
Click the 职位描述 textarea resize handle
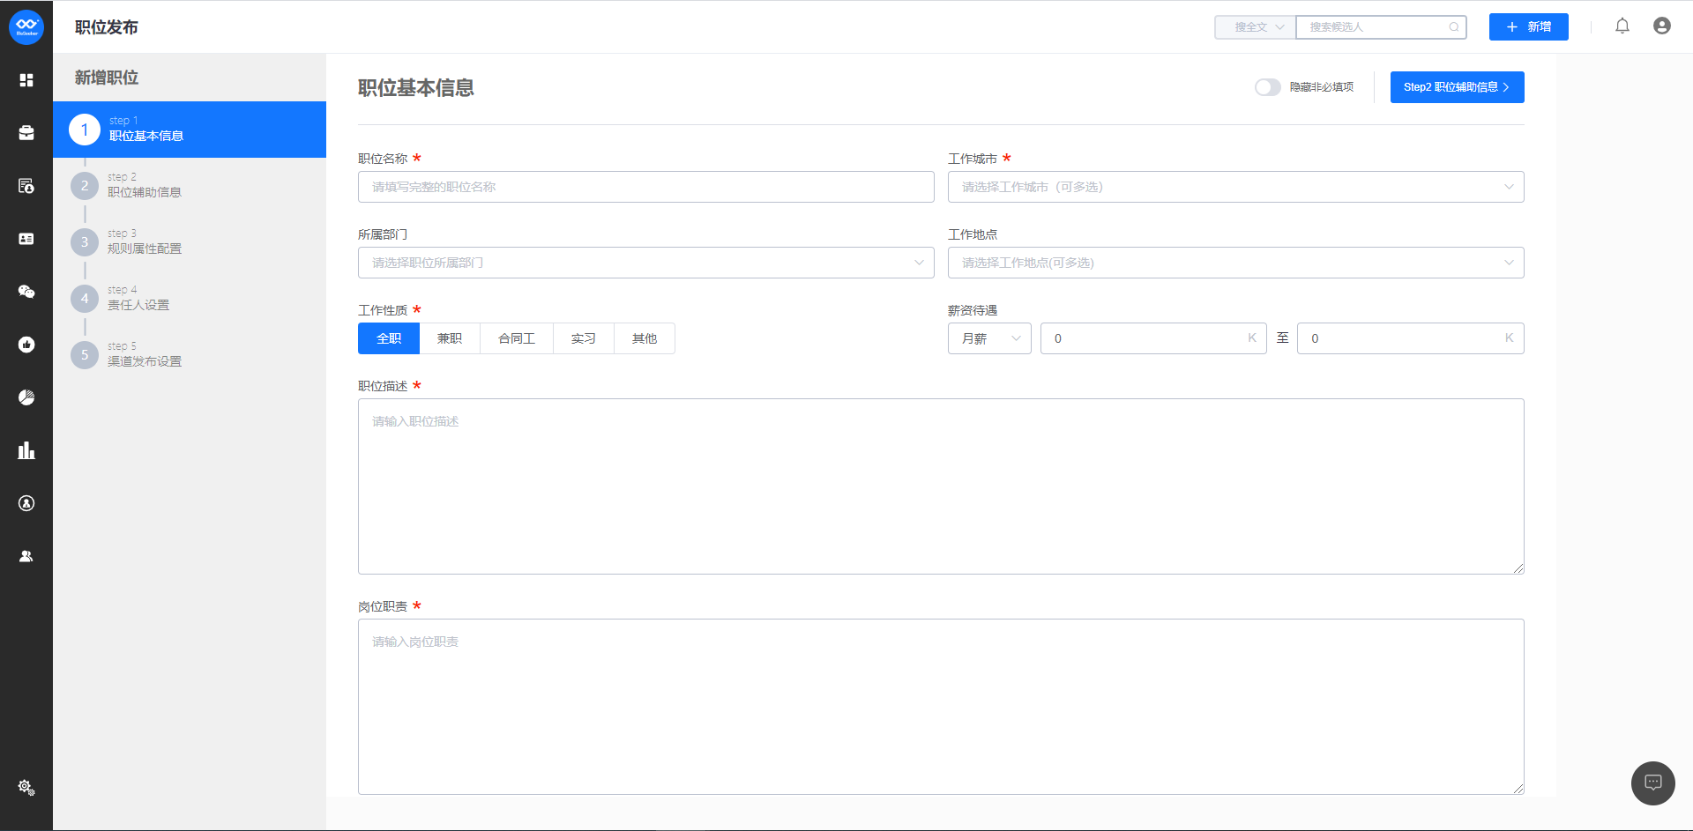1518,568
